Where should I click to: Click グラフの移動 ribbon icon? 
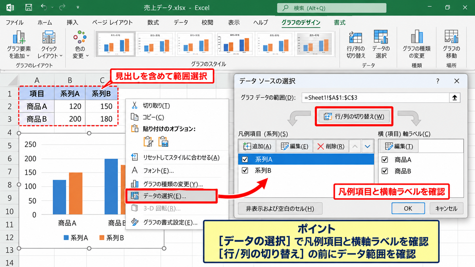pos(451,45)
